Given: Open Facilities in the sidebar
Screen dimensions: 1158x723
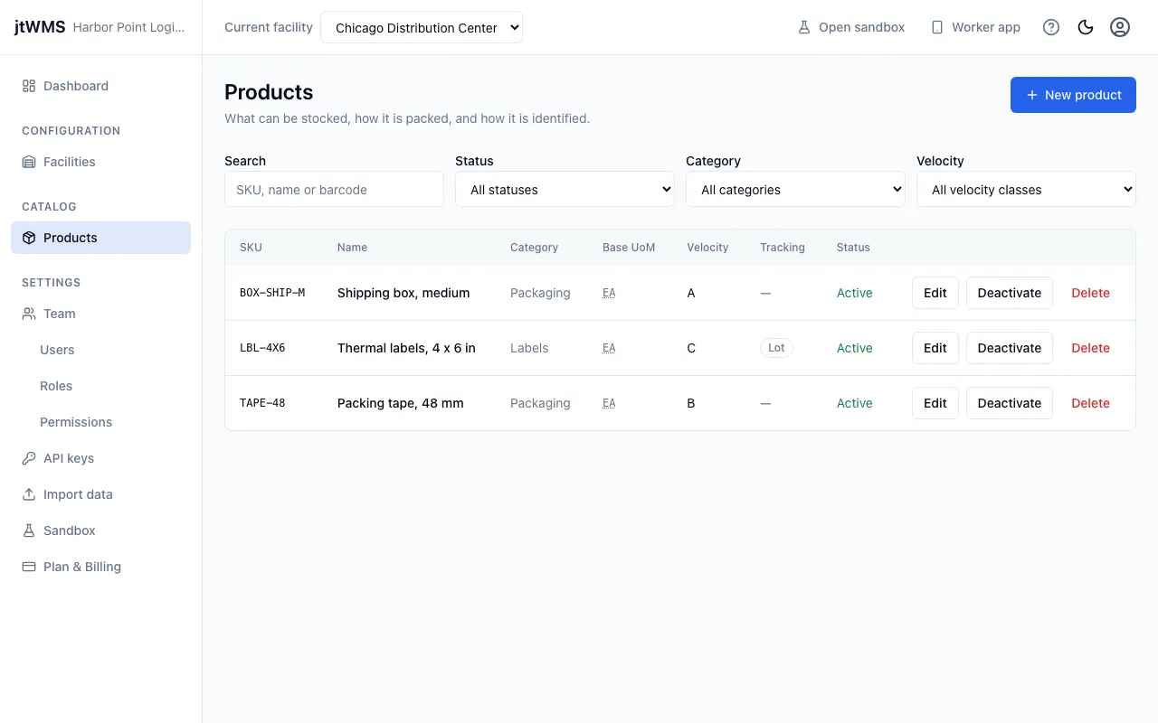Looking at the screenshot, I should coord(100,162).
